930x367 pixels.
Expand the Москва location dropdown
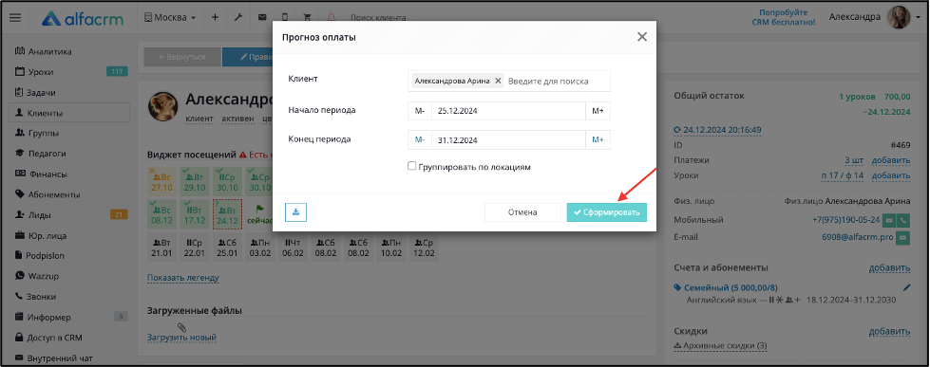[170, 18]
